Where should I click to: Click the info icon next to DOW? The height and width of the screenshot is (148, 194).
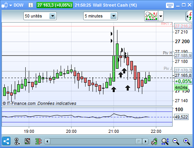pyautogui.click(x=31, y=5)
